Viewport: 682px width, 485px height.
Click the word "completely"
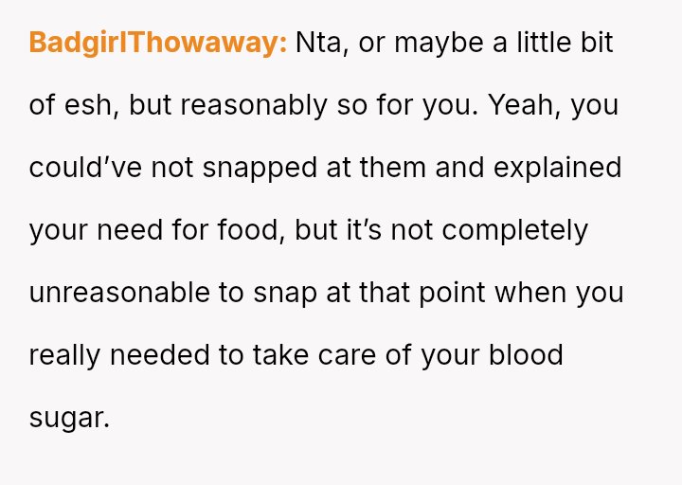(515, 231)
